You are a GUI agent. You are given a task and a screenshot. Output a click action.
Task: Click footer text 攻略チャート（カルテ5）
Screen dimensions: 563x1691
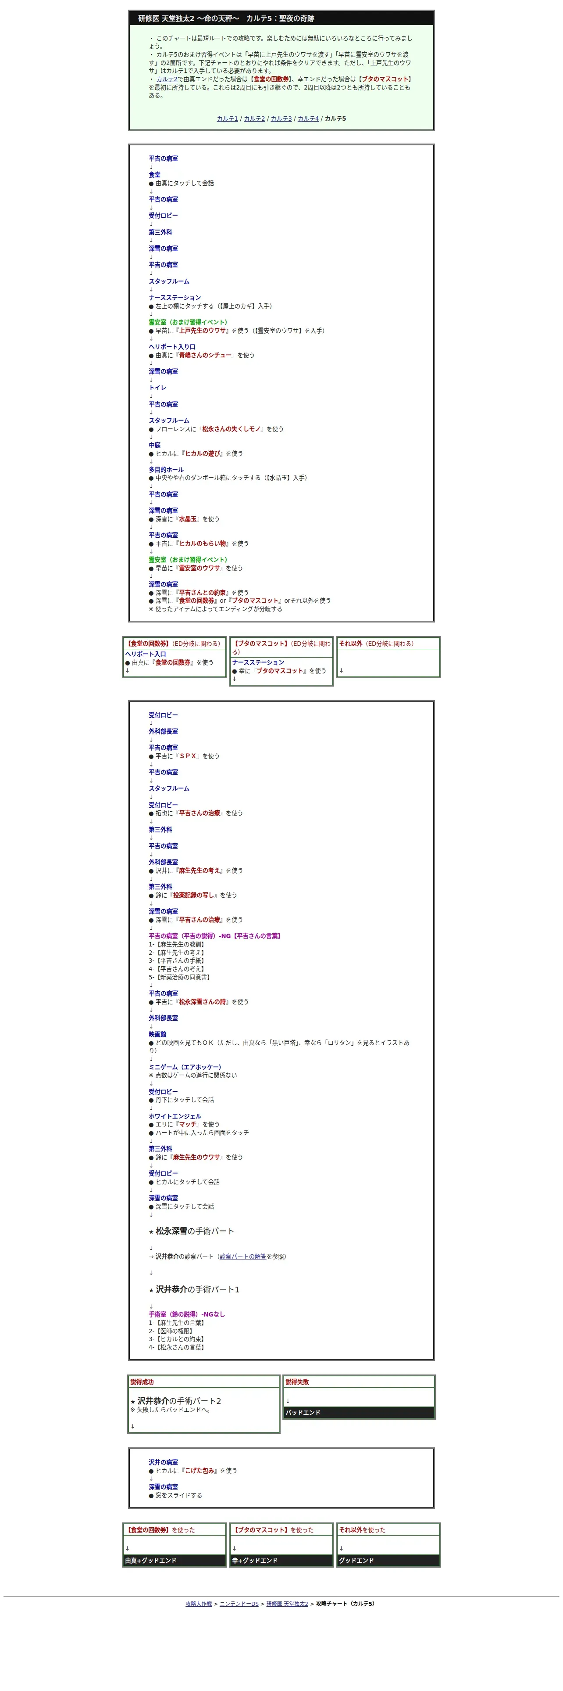point(346,1604)
